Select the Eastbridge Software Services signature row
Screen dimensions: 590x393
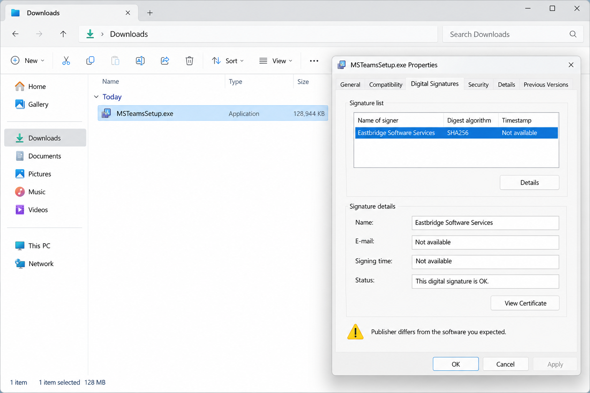[456, 133]
